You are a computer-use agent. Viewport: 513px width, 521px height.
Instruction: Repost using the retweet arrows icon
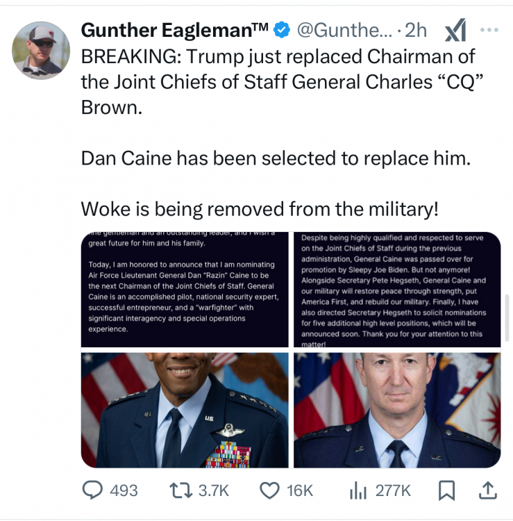pyautogui.click(x=182, y=490)
